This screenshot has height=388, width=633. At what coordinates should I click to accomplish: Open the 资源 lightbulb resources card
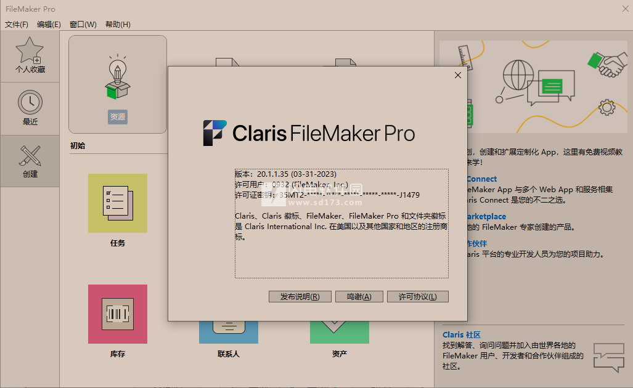click(118, 84)
